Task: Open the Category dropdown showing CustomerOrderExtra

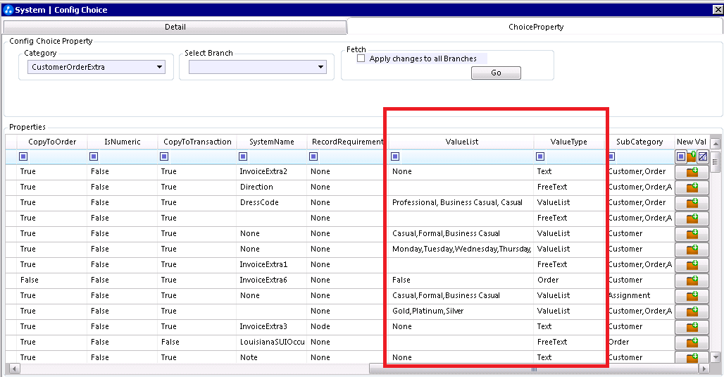Action: click(x=96, y=67)
